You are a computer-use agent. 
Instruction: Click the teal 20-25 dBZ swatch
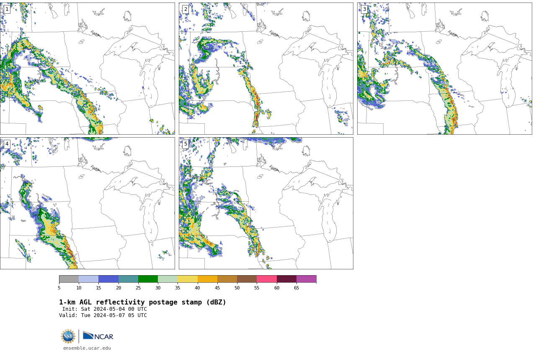pos(128,279)
